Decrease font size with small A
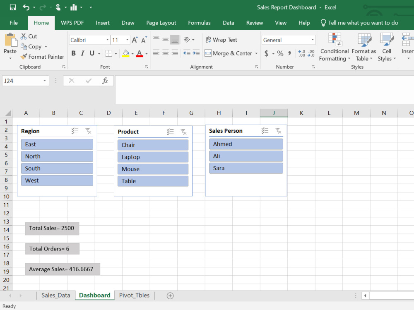The height and width of the screenshot is (310, 414). point(144,40)
